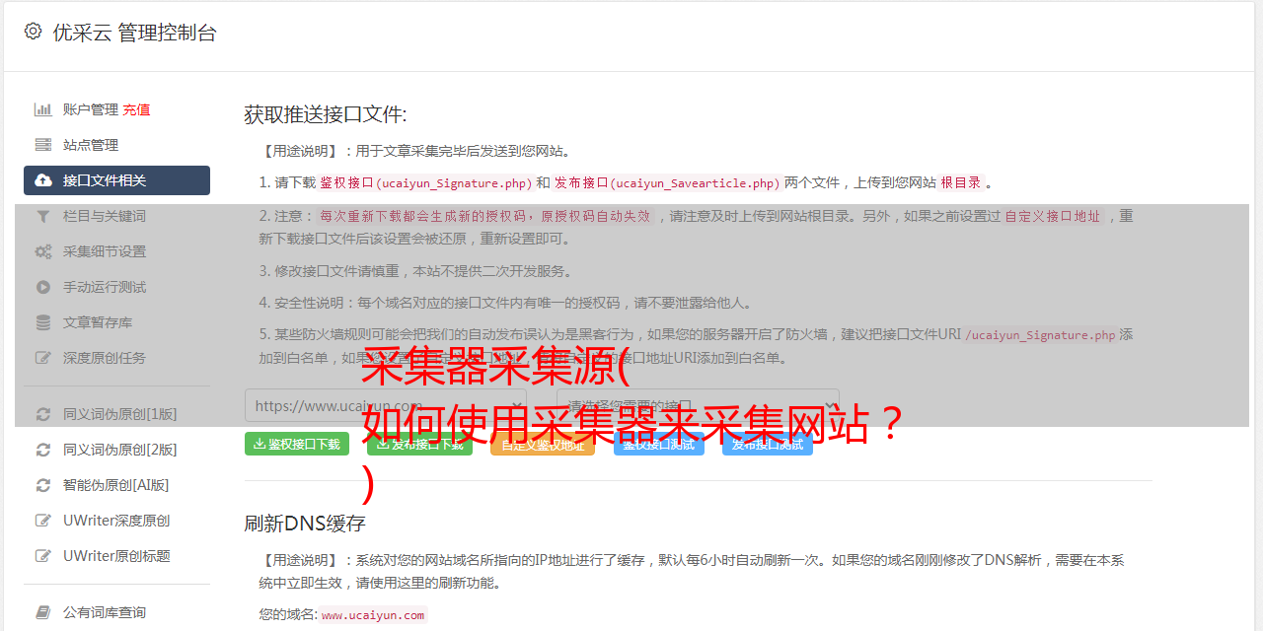Click the red 充值 link
This screenshot has height=631, width=1263.
[x=136, y=109]
